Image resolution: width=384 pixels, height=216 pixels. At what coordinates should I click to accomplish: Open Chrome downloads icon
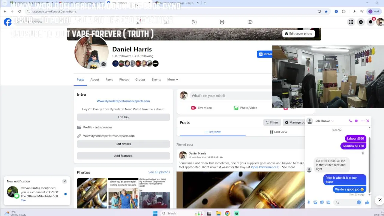[355, 11]
